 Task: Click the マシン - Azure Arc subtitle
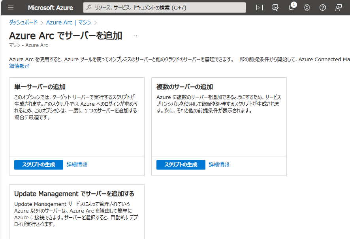[29, 45]
